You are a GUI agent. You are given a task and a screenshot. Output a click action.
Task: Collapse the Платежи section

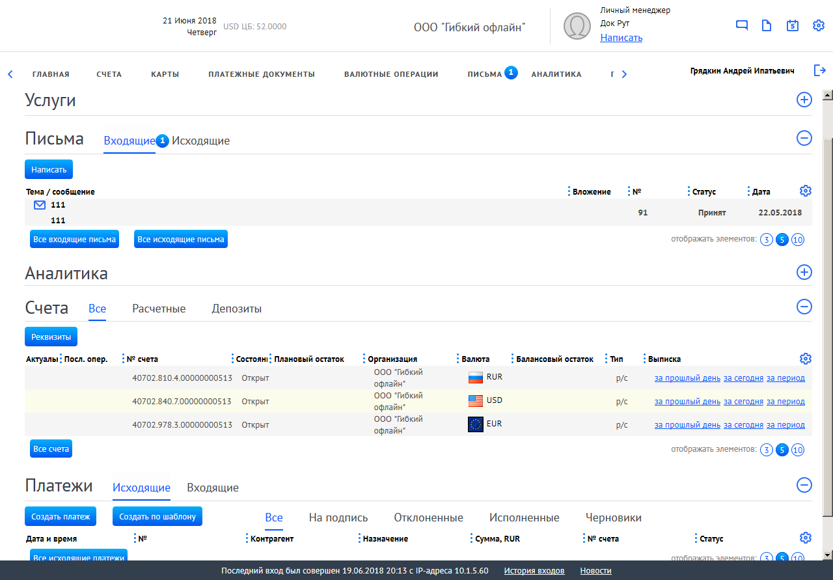tap(804, 485)
